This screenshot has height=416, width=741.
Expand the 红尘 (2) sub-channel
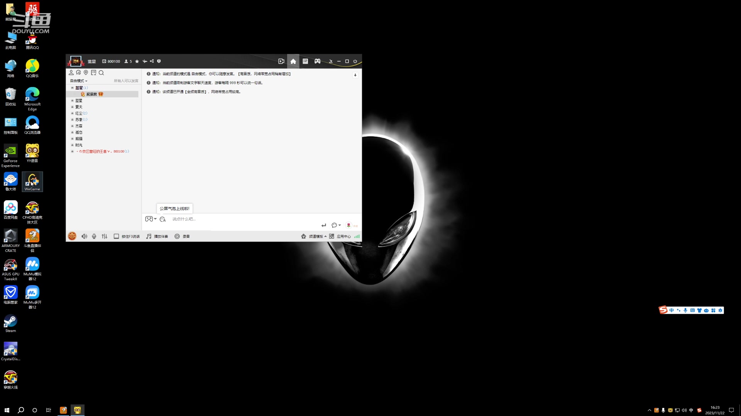click(72, 113)
